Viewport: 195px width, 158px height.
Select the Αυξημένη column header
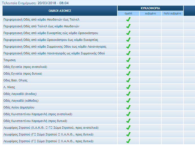click(150, 14)
